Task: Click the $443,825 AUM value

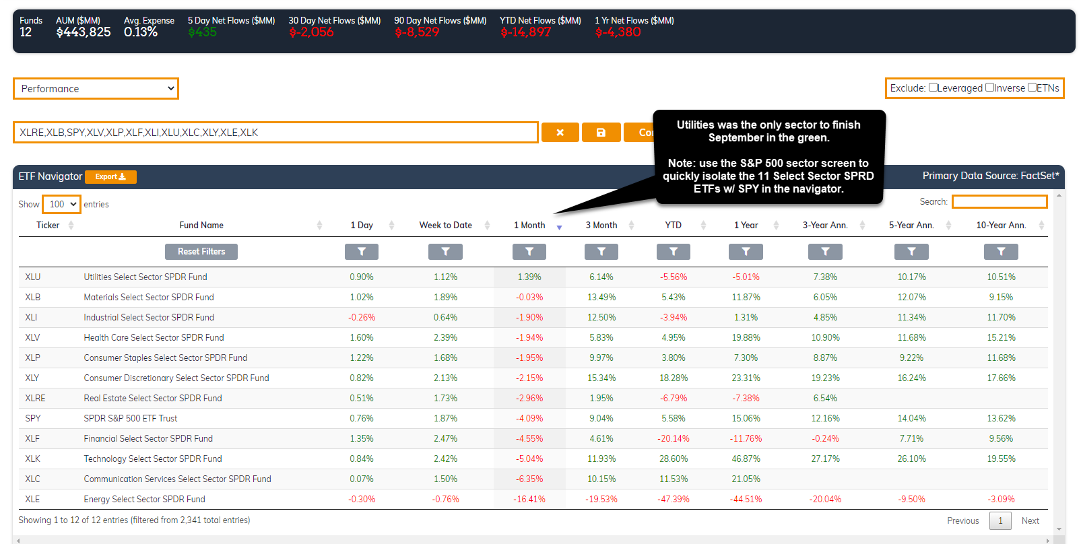Action: click(x=84, y=32)
